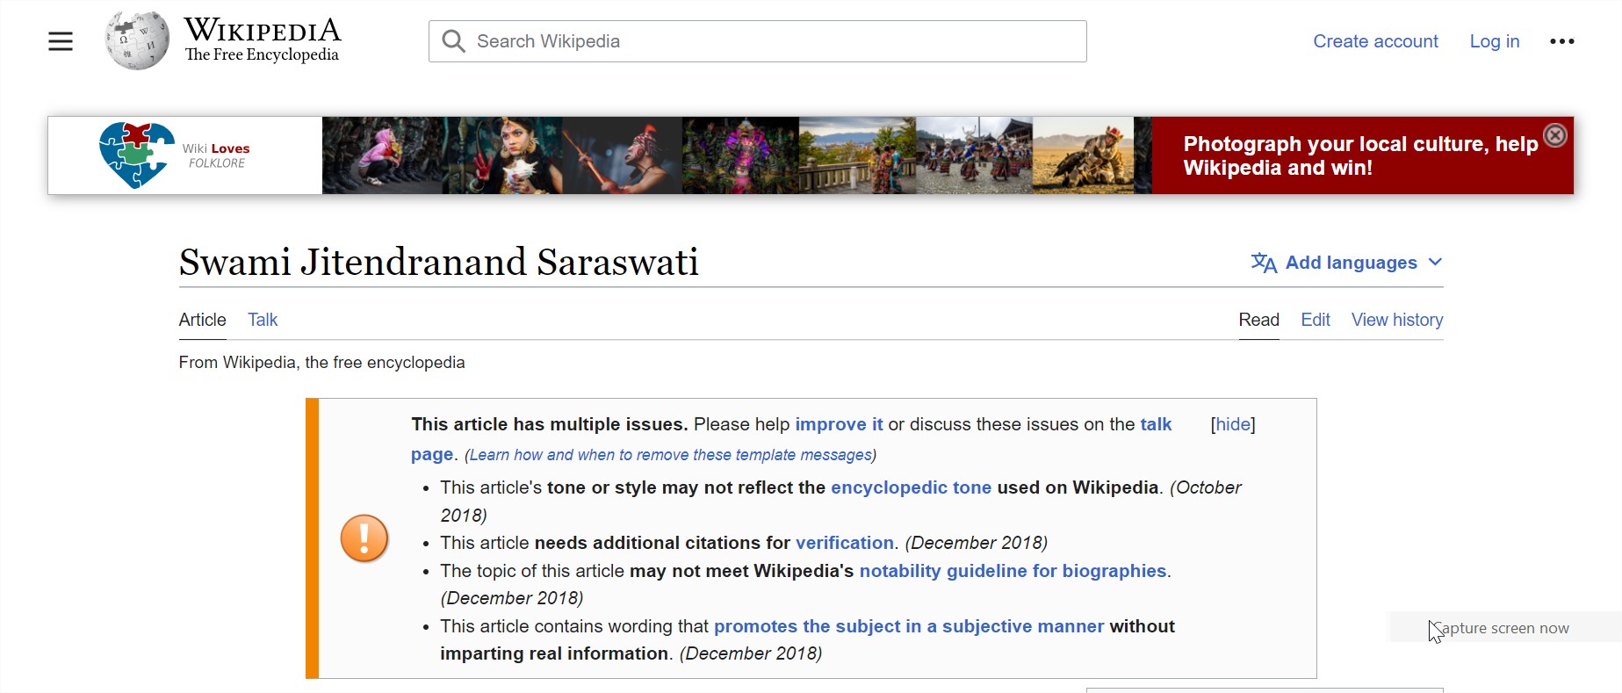Viewport: 1622px width, 693px height.
Task: Click the Wikipedia globe logo
Action: tap(136, 41)
